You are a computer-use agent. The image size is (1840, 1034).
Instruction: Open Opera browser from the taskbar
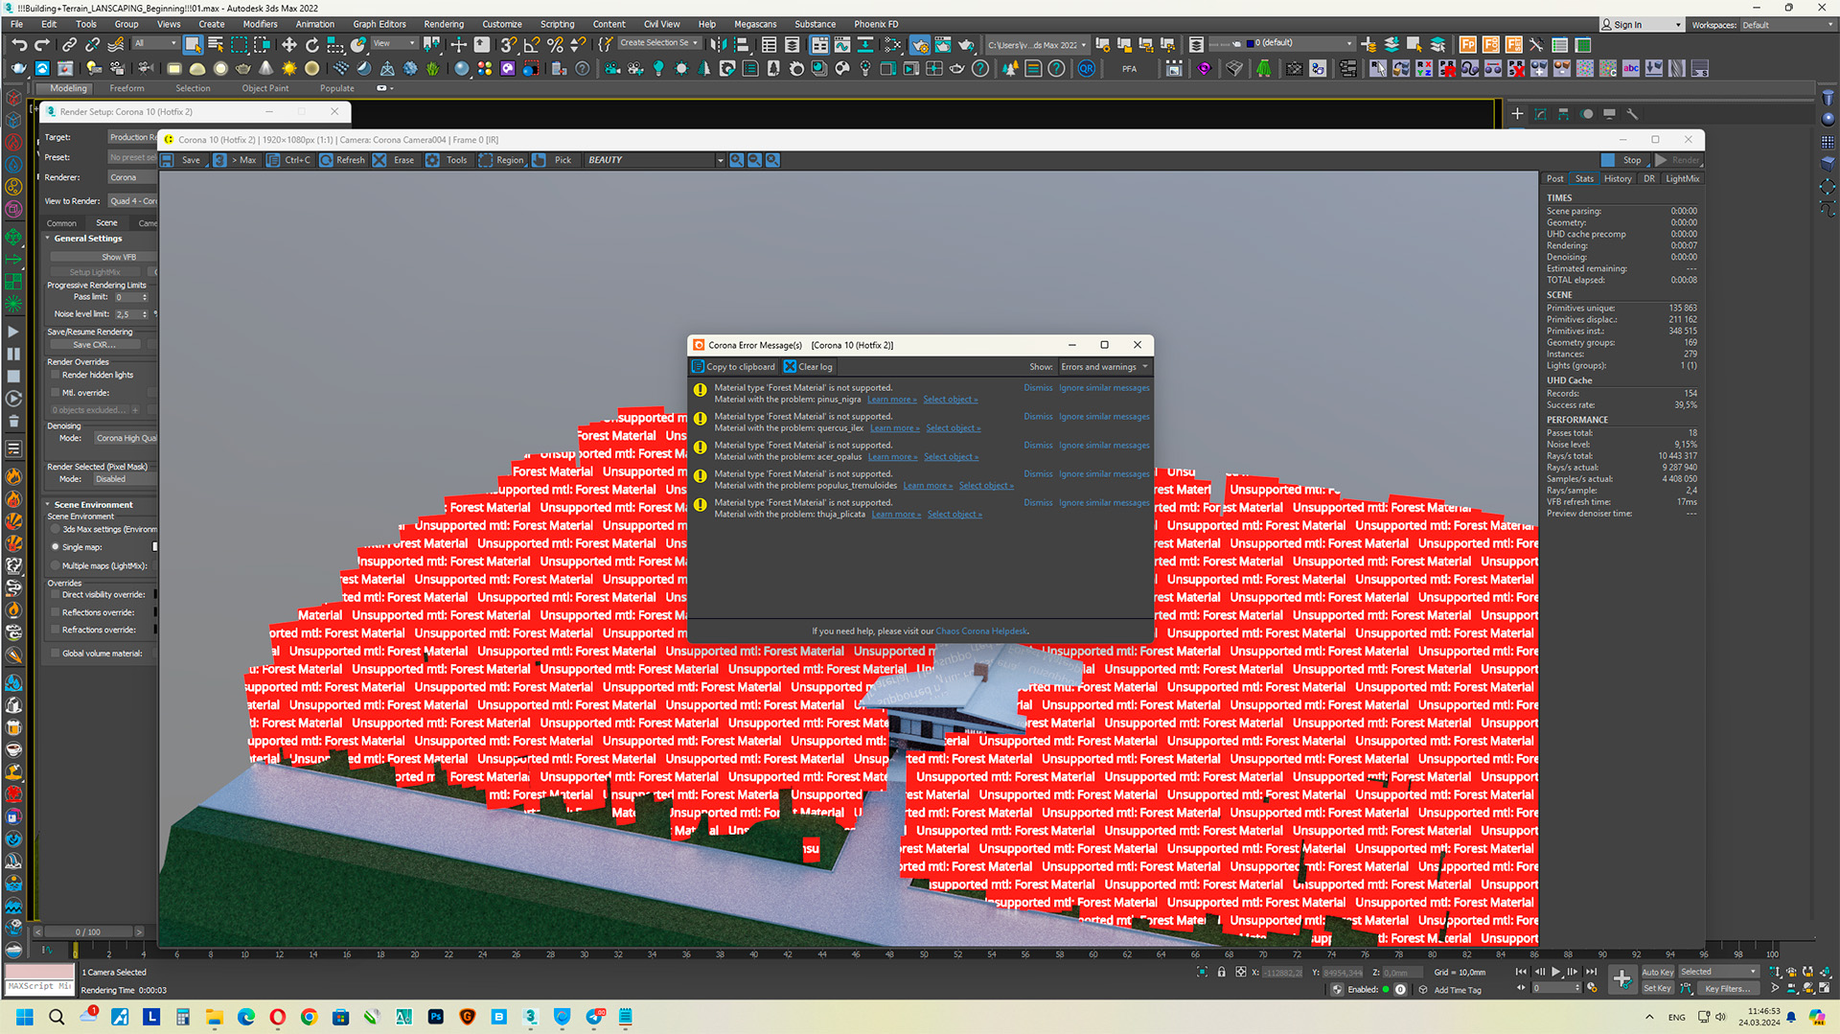[278, 1017]
